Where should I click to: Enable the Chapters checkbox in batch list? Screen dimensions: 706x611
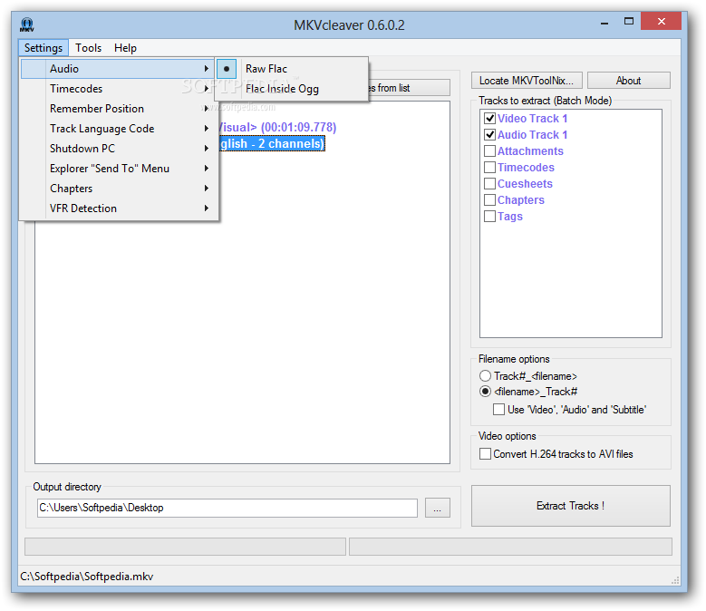click(x=490, y=200)
